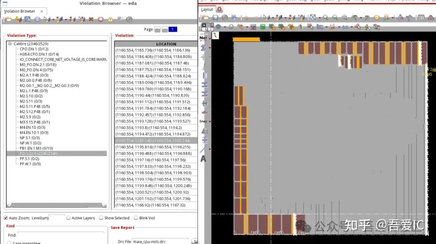Click the red X clear-highlights icon

[x=91, y=19]
